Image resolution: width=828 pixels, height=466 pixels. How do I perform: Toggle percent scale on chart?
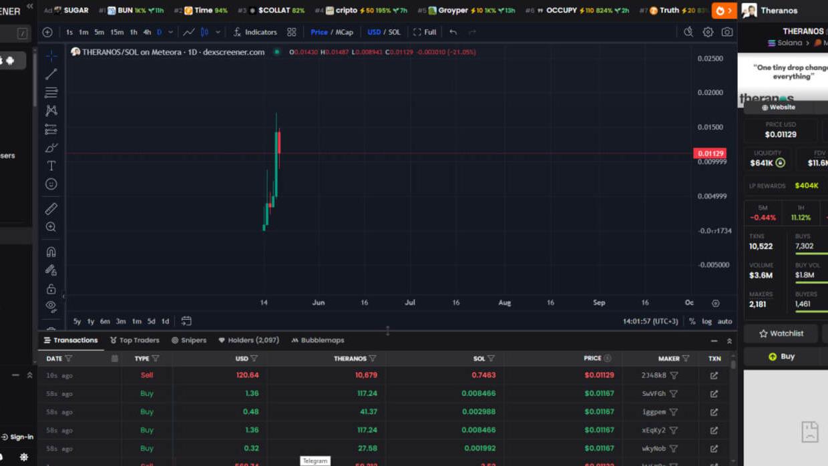click(692, 321)
